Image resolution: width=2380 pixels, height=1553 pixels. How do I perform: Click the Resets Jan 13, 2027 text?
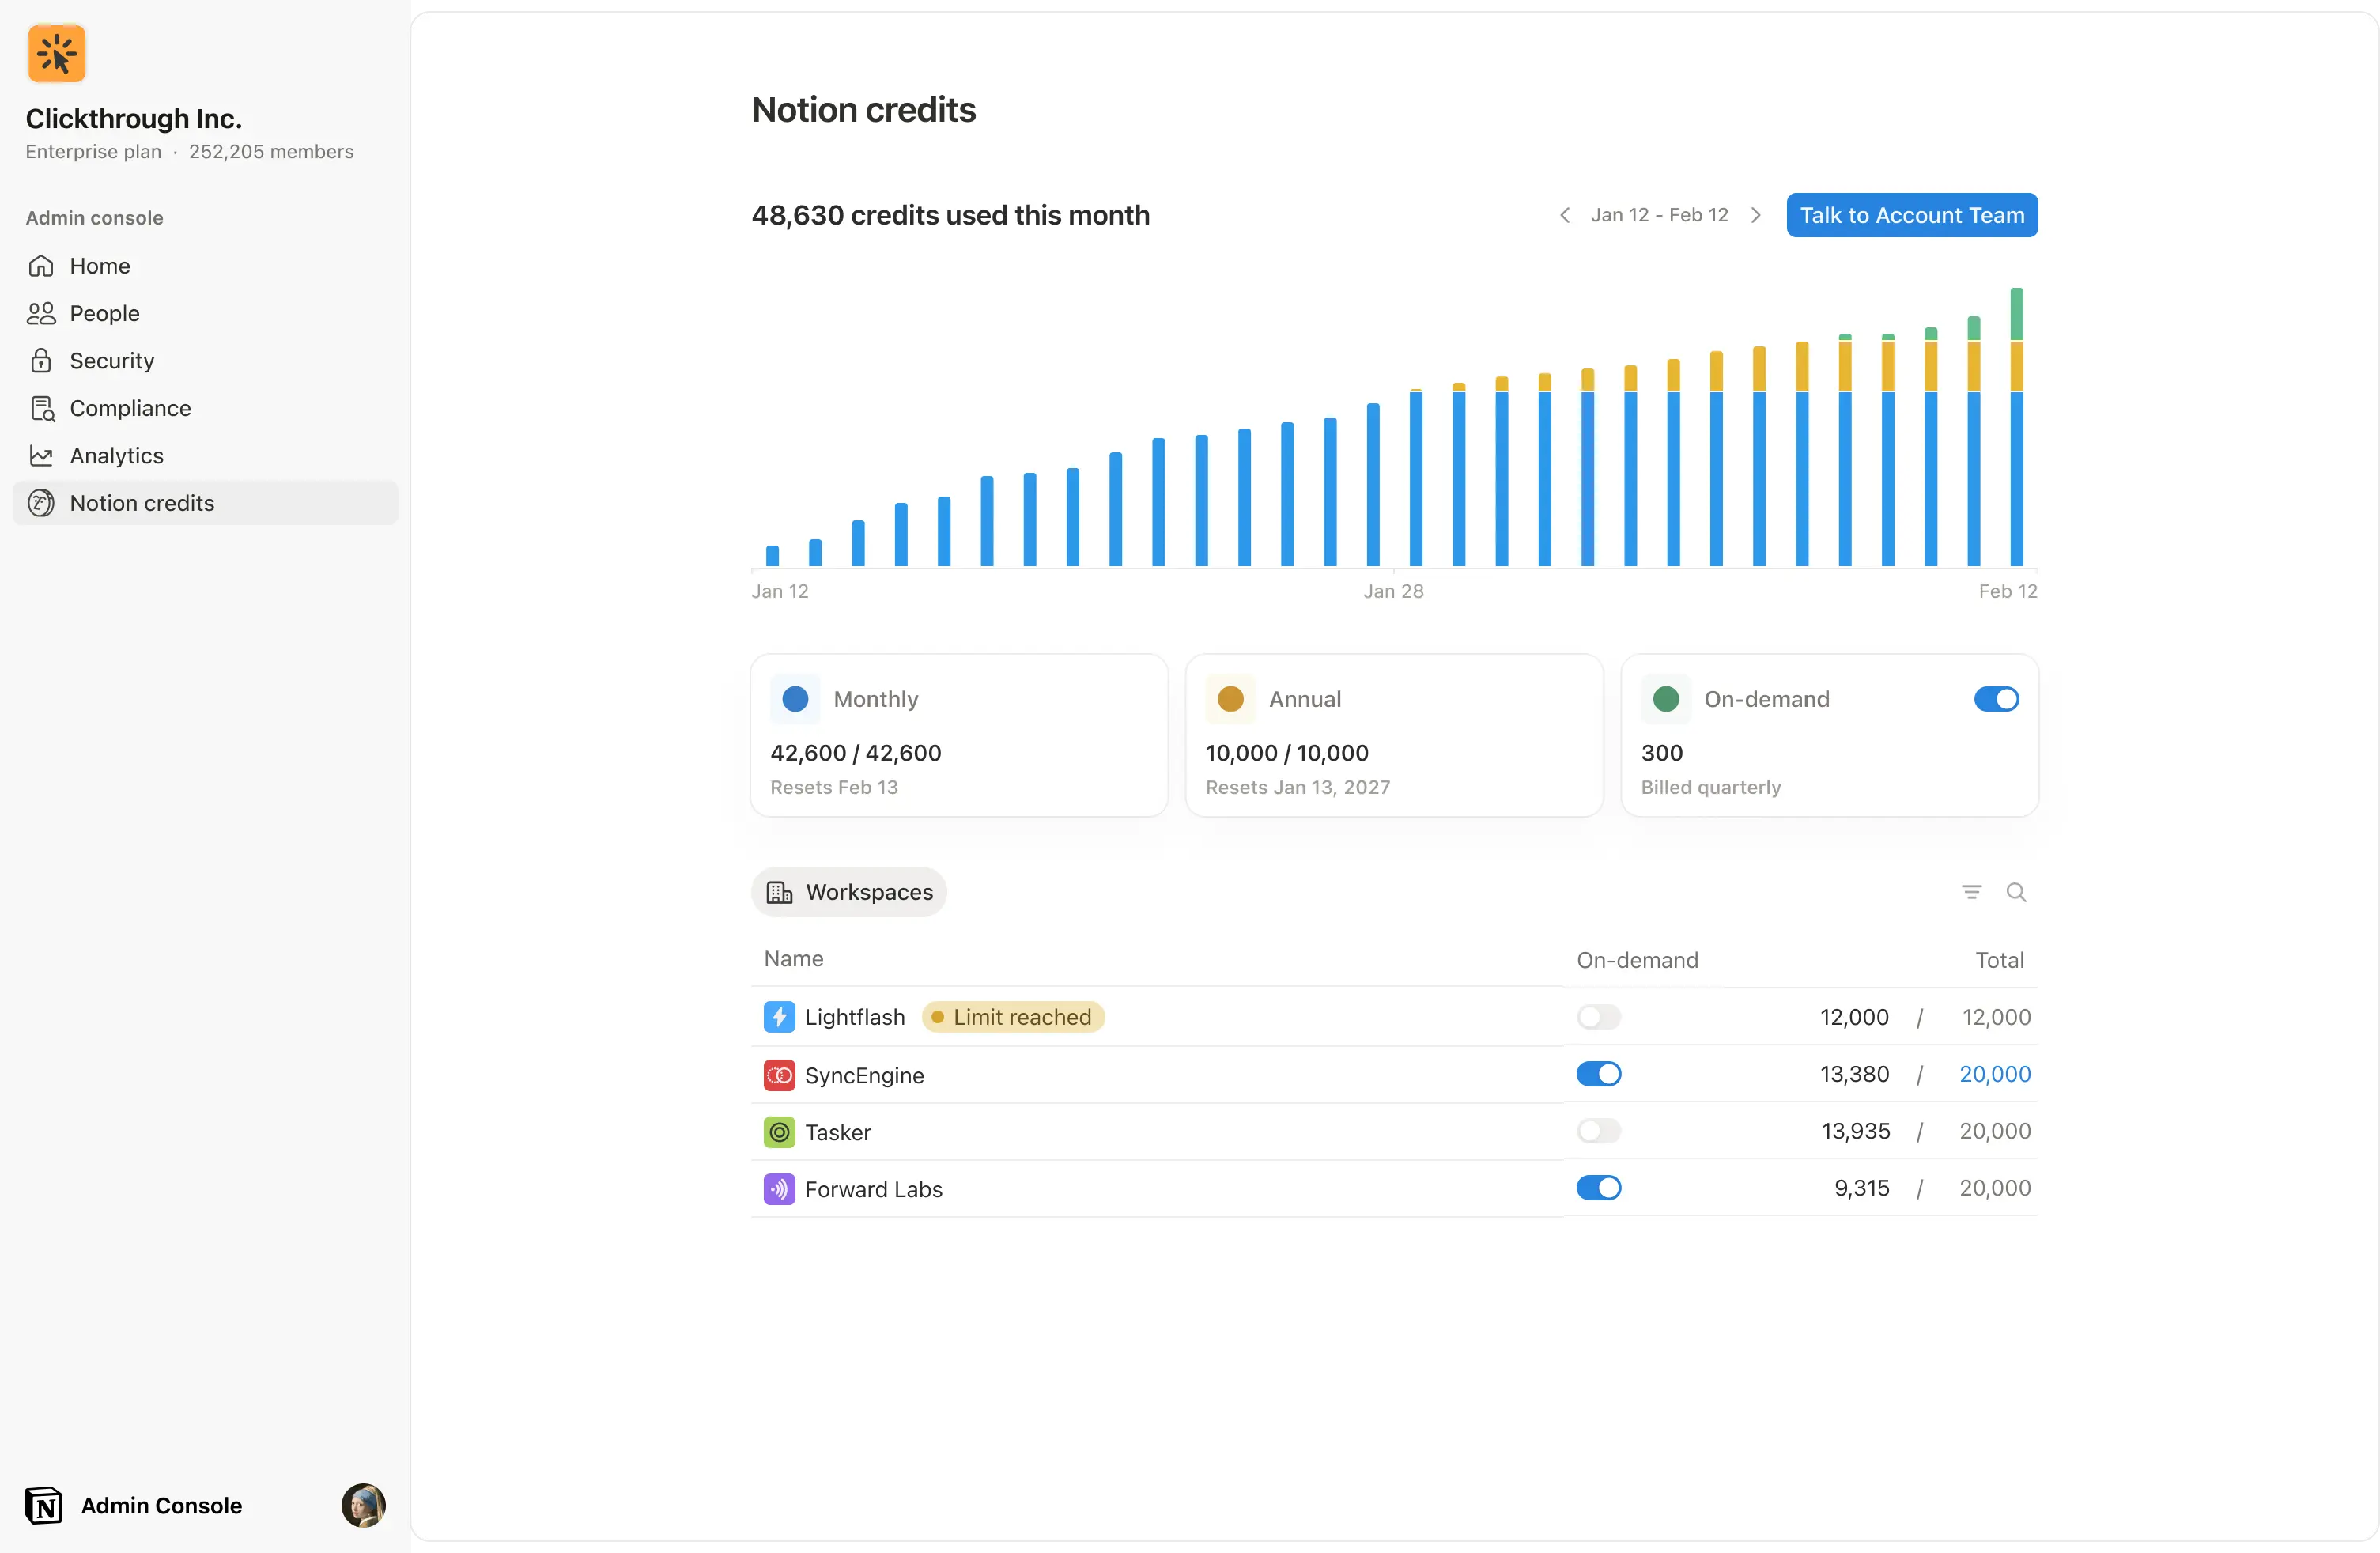point(1298,787)
